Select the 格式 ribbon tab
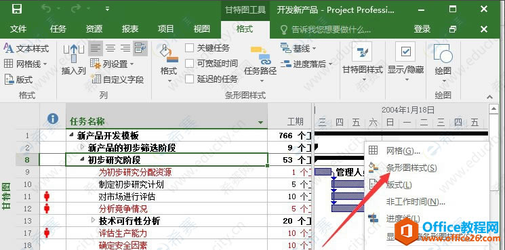The width and height of the screenshot is (505, 250). pos(245,29)
